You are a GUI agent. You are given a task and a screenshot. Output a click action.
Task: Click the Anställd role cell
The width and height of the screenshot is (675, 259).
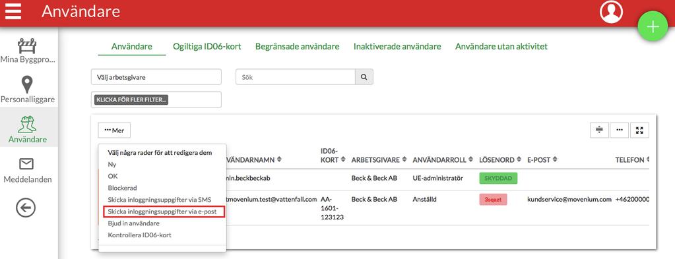(x=424, y=200)
